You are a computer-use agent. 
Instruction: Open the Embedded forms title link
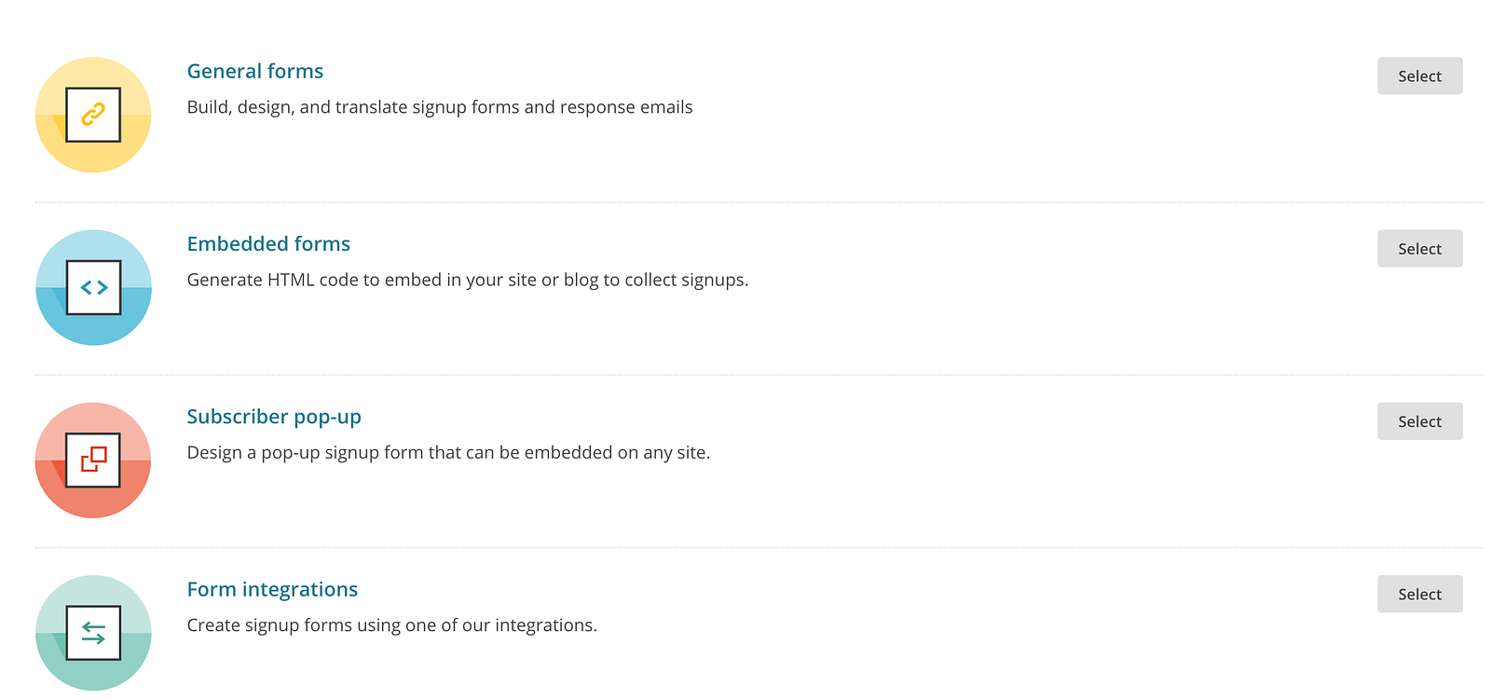point(268,244)
